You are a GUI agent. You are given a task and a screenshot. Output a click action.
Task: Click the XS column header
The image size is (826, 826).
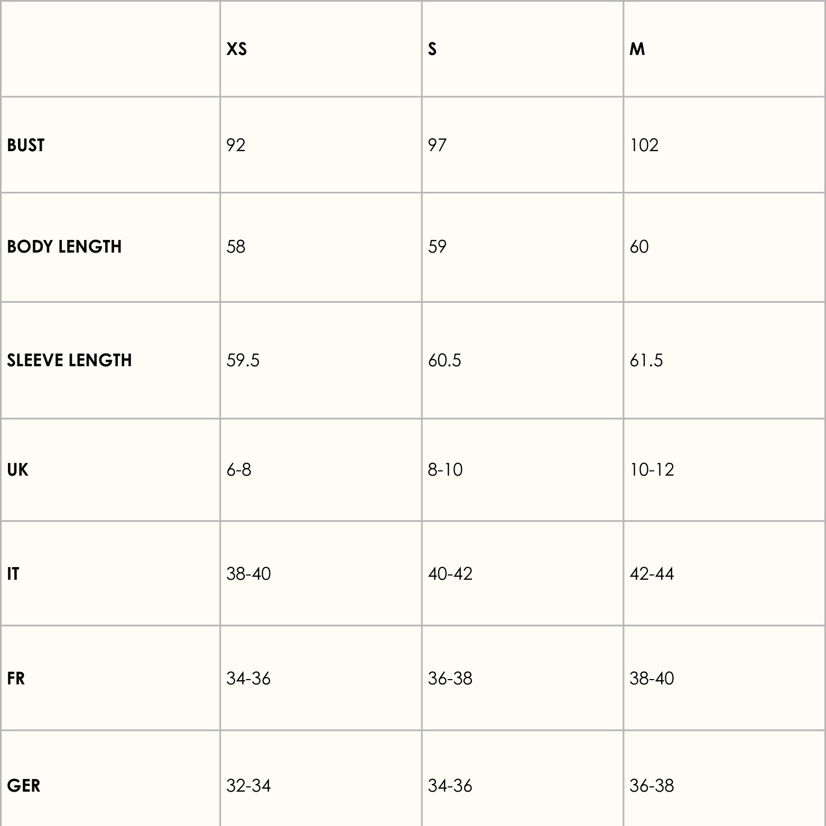coord(236,49)
